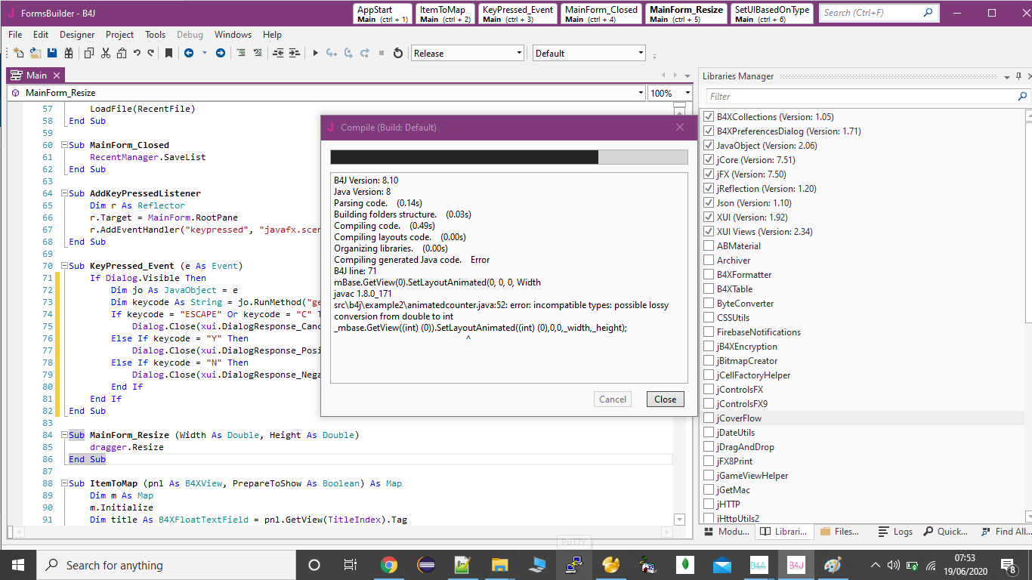Close the Compile dialog with Close button
The height and width of the screenshot is (580, 1032).
(665, 400)
